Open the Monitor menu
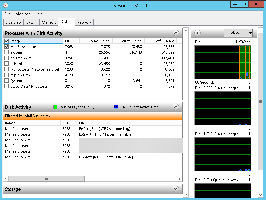This screenshot has width=266, height=200. [x=22, y=14]
